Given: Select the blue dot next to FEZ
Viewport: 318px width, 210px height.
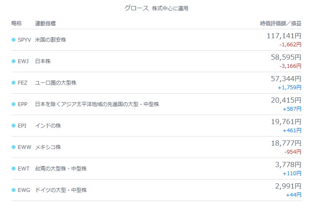Looking at the screenshot, I should tap(14, 83).
